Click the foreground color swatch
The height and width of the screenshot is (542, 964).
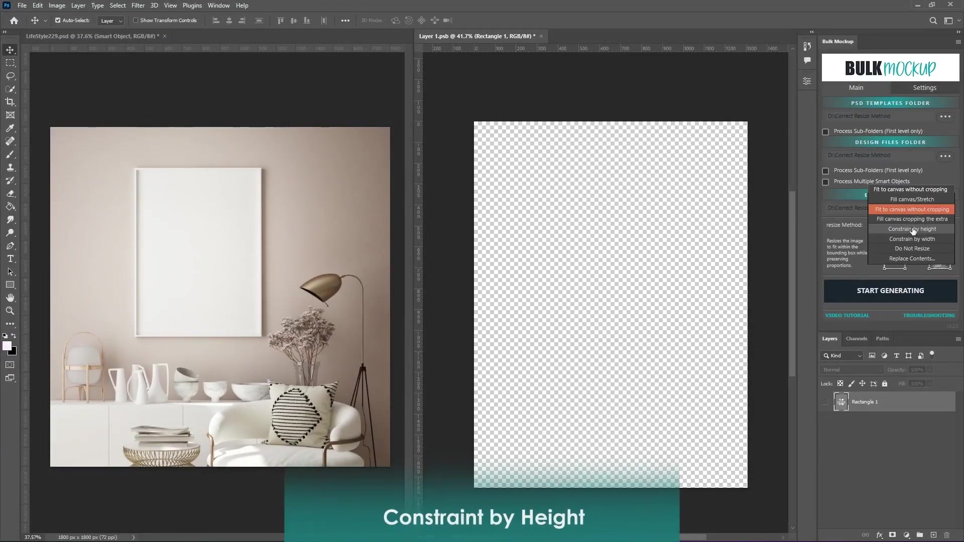click(8, 346)
